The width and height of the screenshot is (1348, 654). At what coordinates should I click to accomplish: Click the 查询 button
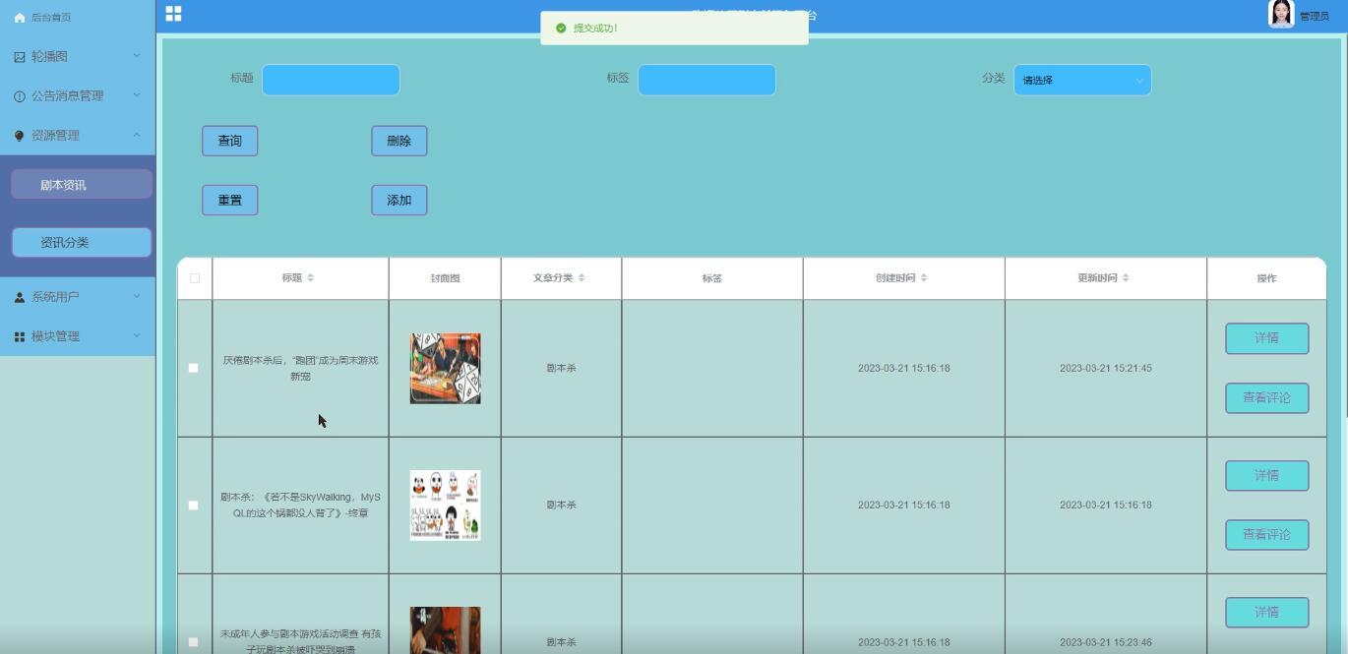[230, 141]
